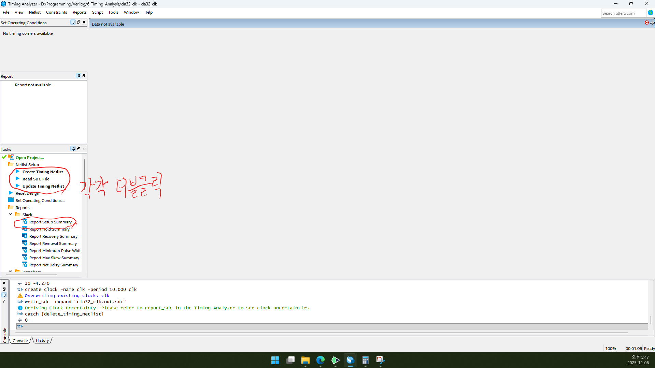
Task: Click the Set Operating Conditions task icon
Action: [x=11, y=200]
